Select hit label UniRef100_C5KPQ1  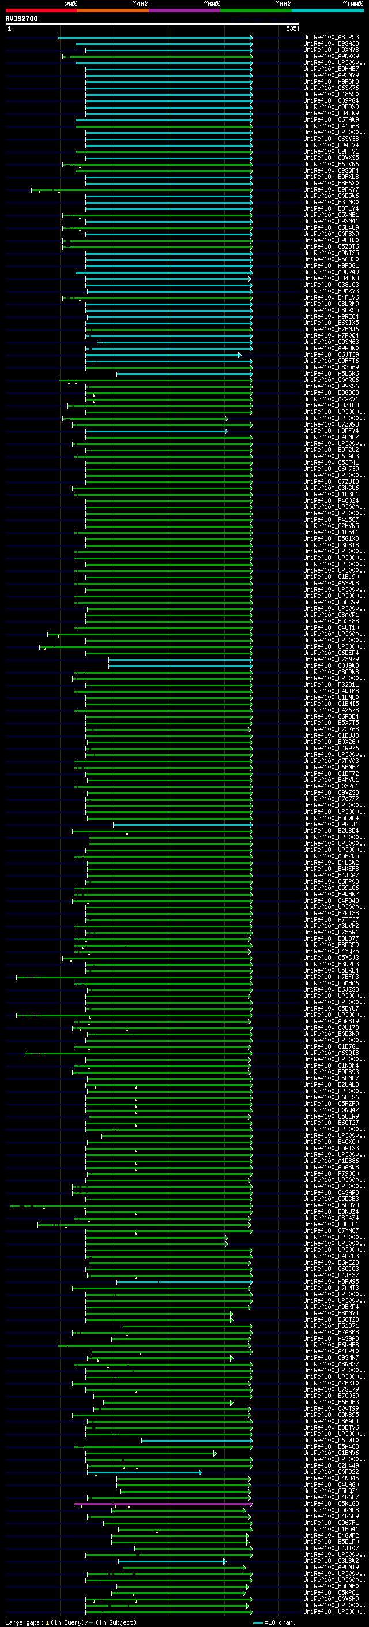[x=331, y=1592]
